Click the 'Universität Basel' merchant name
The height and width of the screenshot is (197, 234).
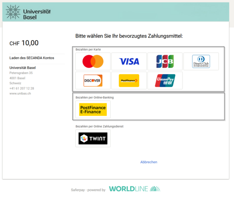[23, 68]
